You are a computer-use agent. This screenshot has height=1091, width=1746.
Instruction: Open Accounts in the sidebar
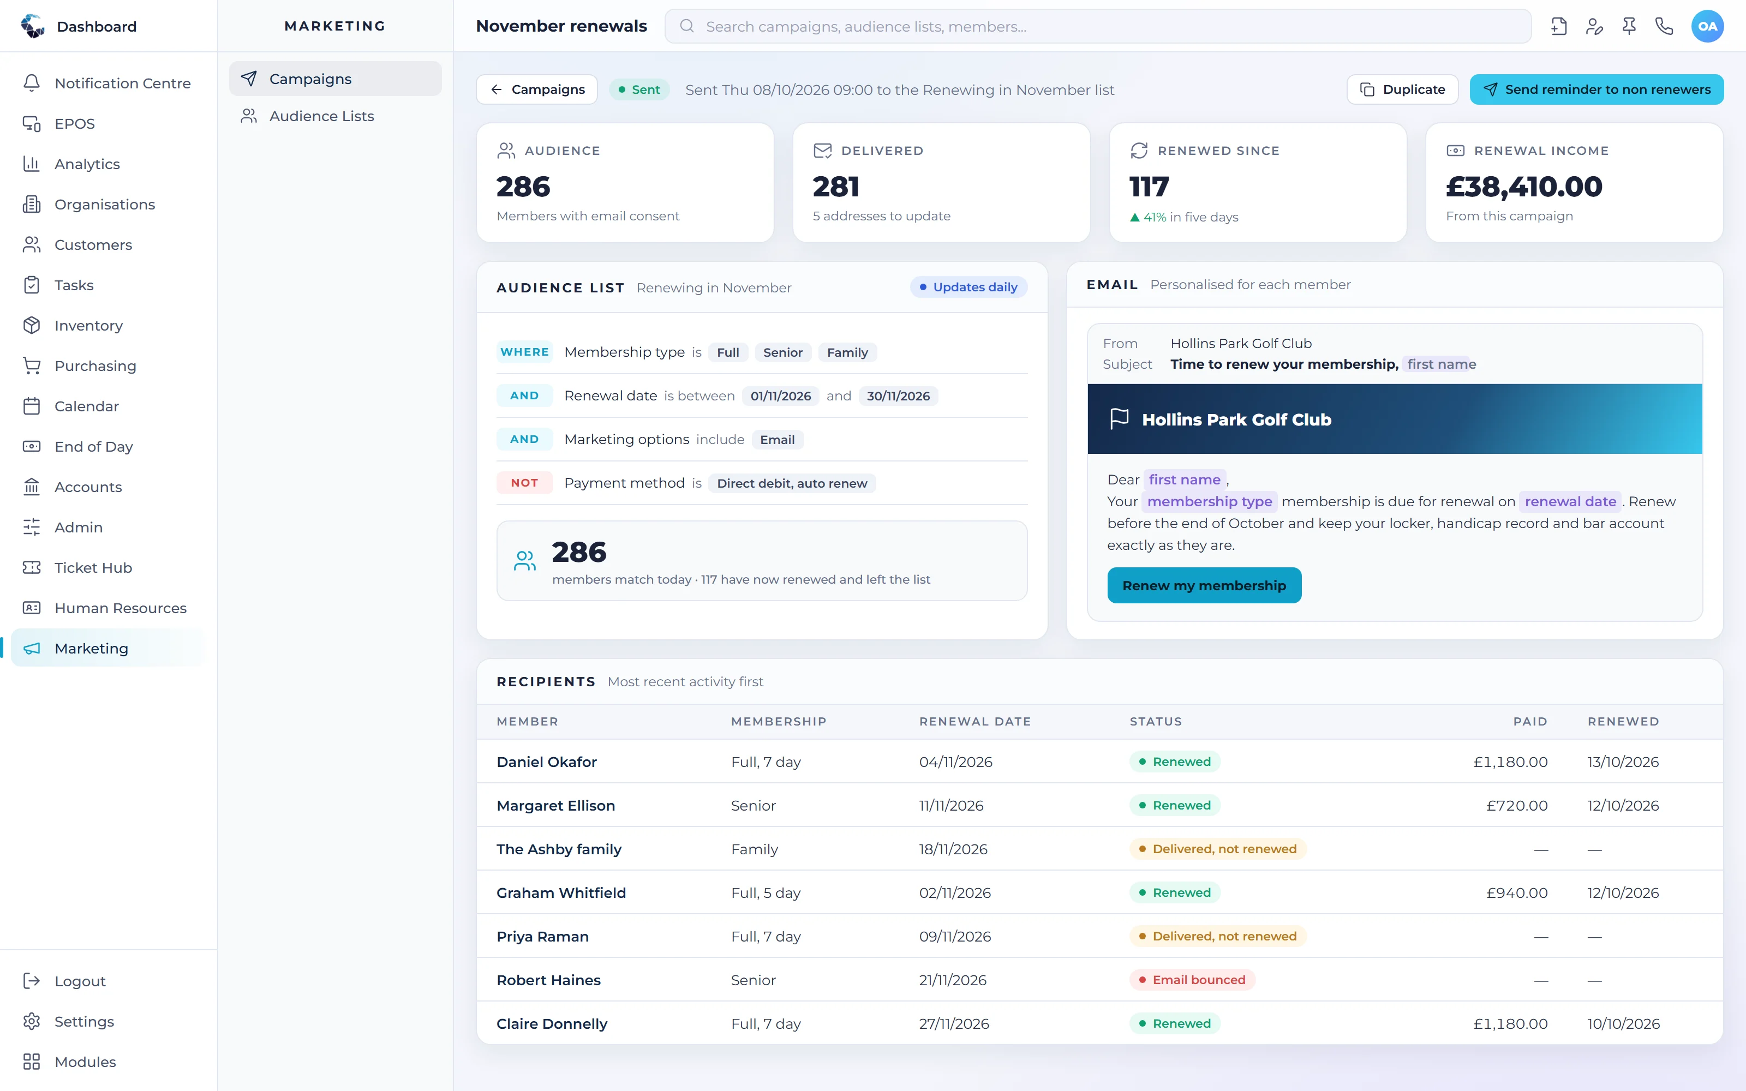pos(108,487)
